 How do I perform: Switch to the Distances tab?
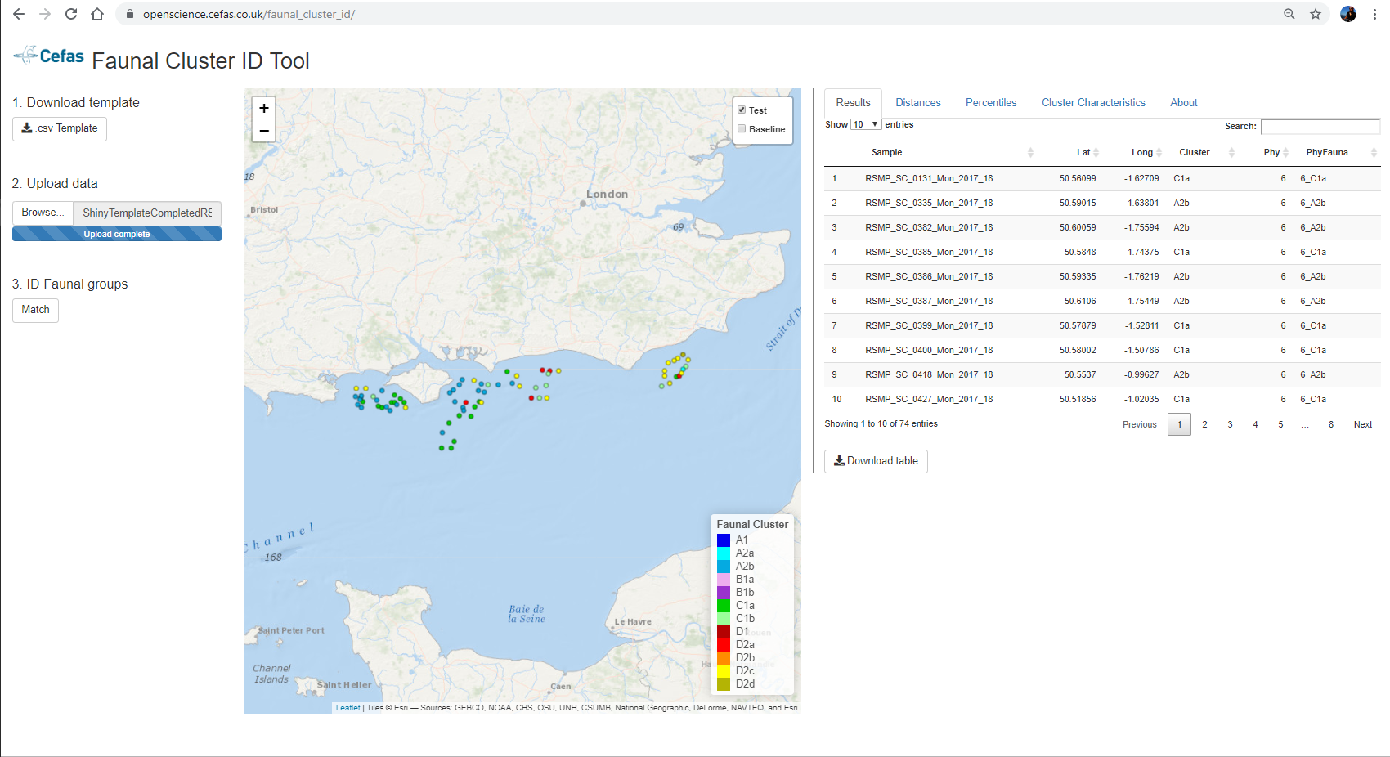917,102
